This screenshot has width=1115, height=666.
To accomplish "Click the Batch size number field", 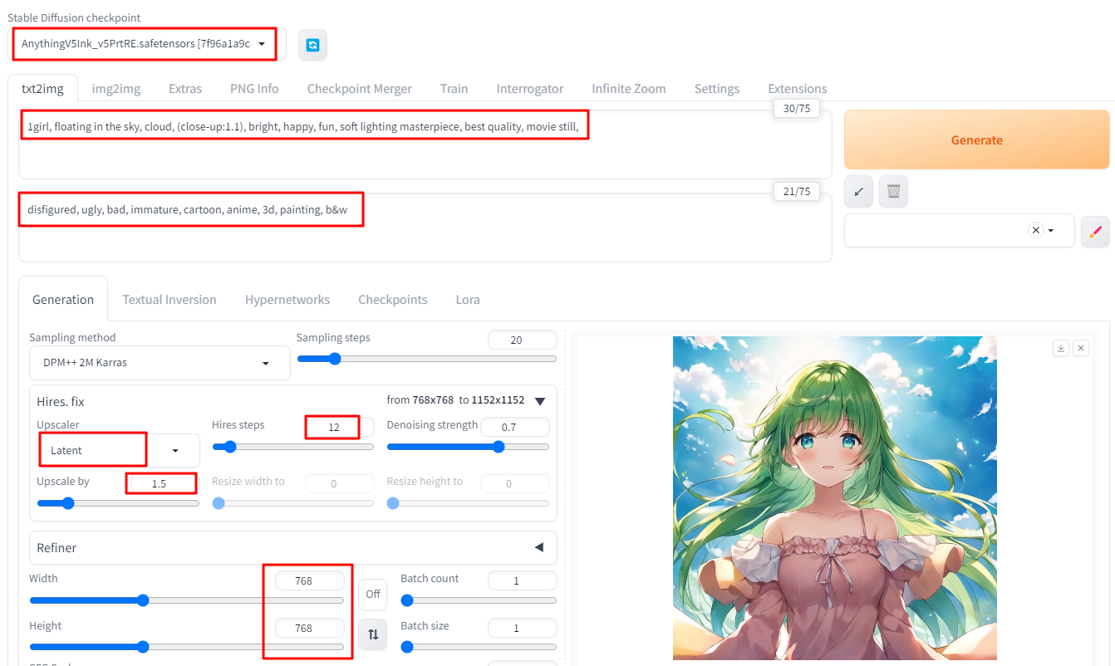I will click(522, 628).
